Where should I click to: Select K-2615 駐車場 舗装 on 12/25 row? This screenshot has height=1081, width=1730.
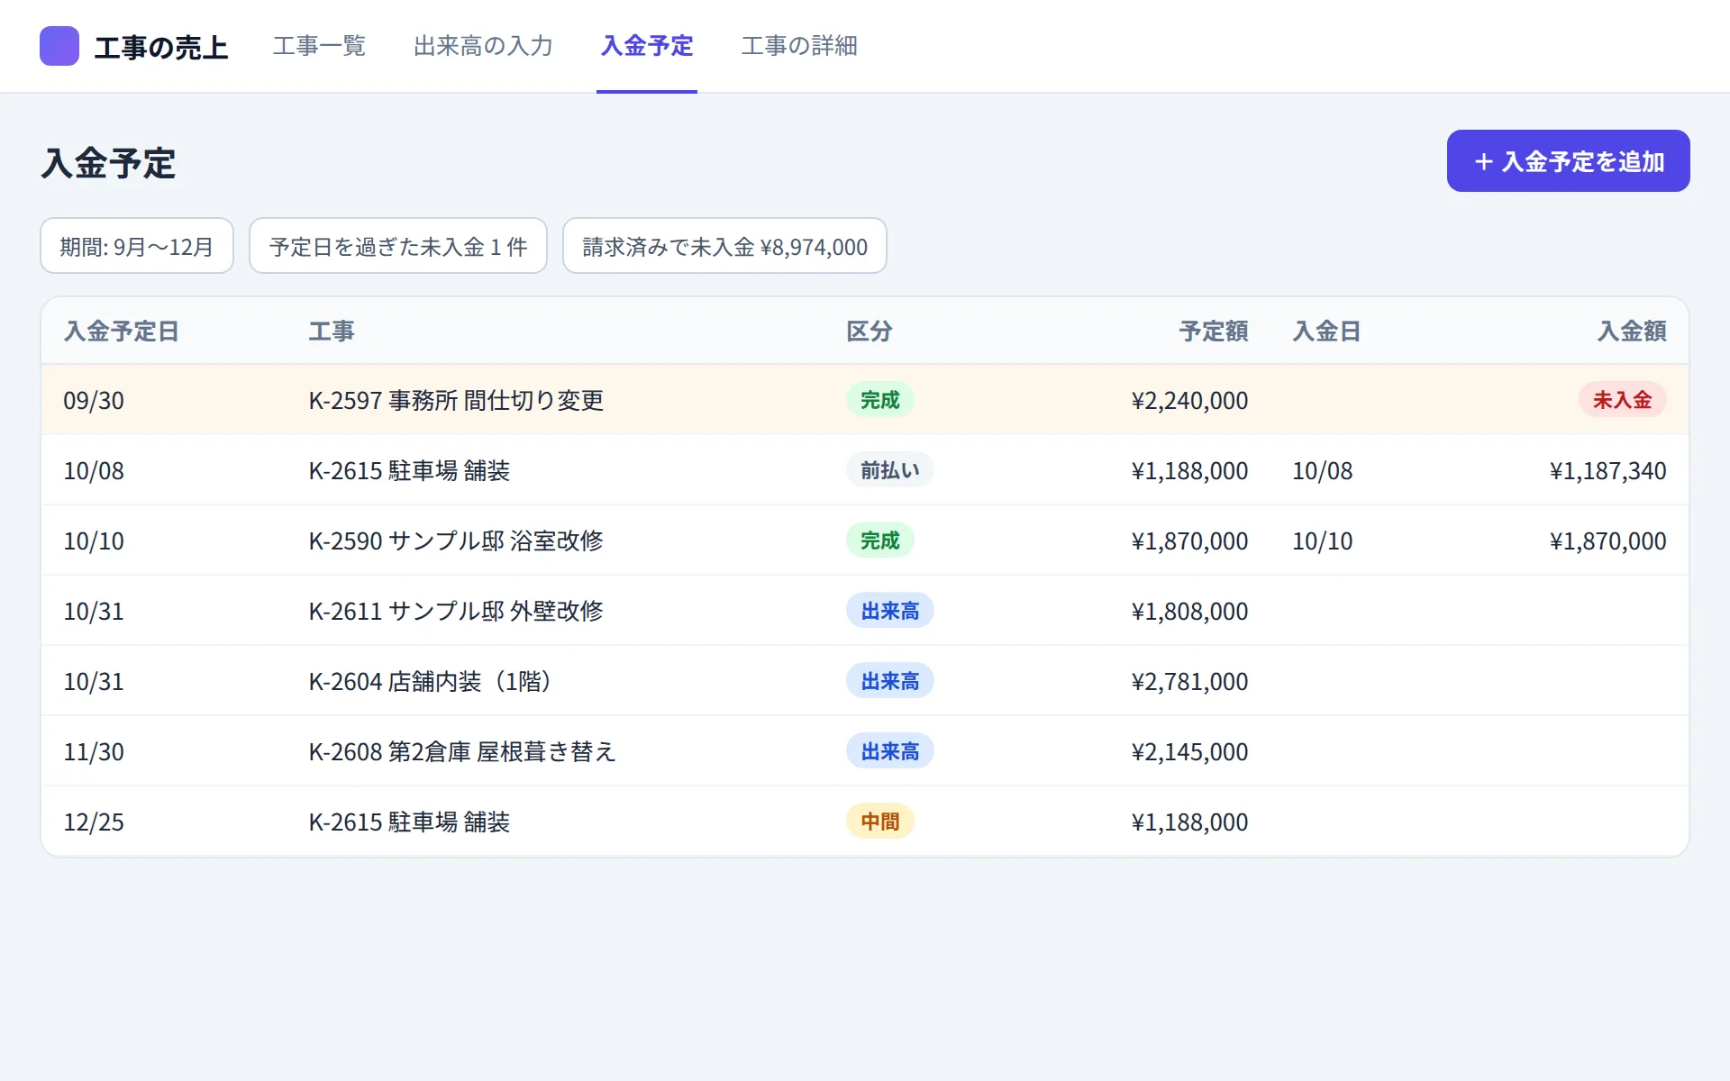coord(865,822)
